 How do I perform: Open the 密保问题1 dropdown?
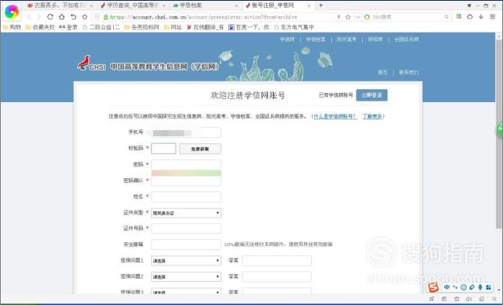(186, 261)
